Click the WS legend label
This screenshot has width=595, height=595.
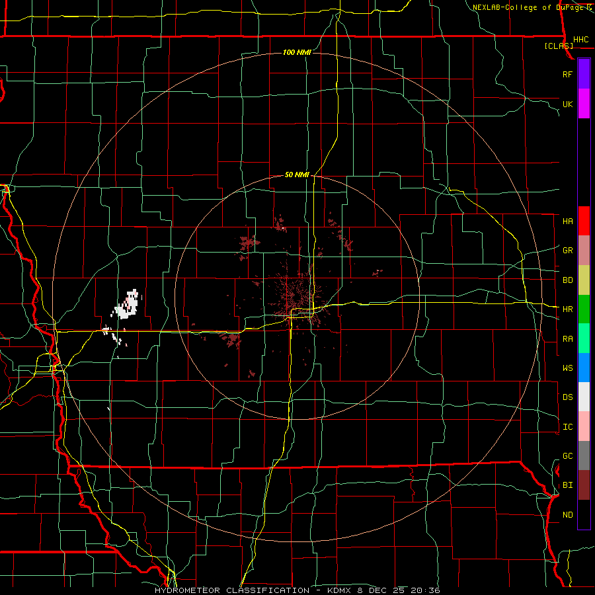point(568,368)
